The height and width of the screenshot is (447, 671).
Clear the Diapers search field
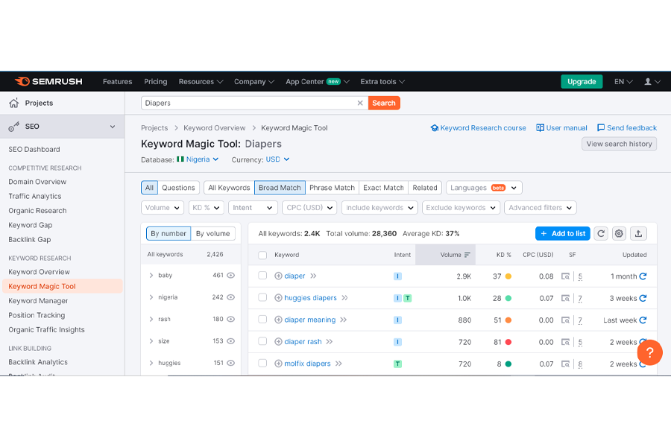(360, 103)
